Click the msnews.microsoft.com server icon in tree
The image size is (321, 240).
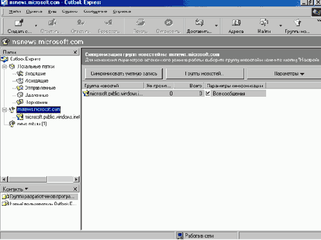point(12,110)
